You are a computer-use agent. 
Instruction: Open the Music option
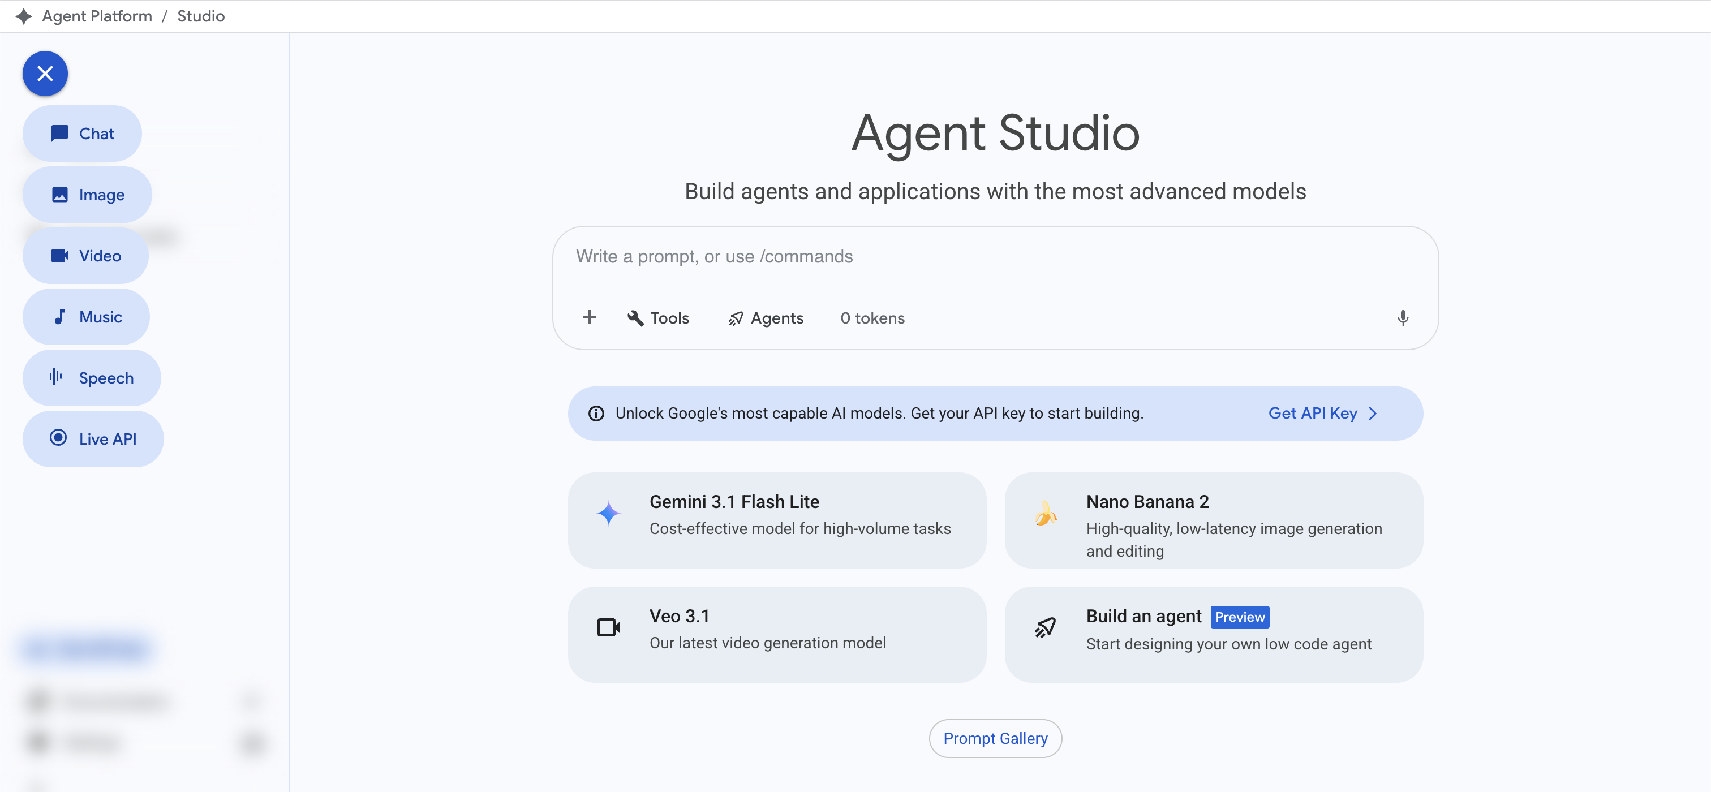pos(87,317)
